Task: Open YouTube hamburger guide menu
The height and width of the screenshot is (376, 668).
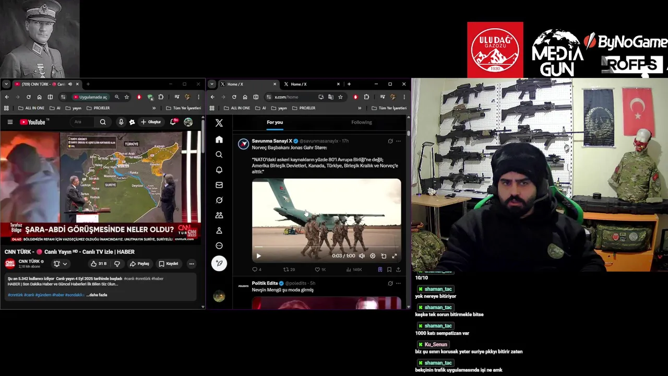Action: [x=10, y=122]
